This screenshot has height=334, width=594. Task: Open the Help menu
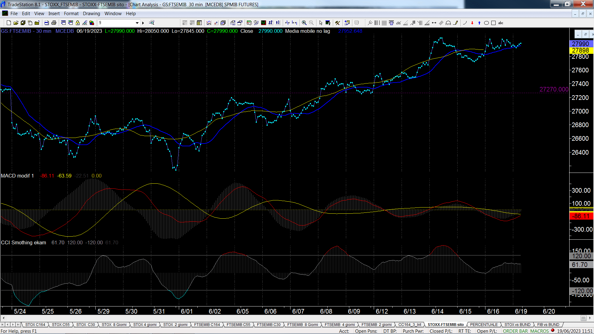pyautogui.click(x=131, y=14)
